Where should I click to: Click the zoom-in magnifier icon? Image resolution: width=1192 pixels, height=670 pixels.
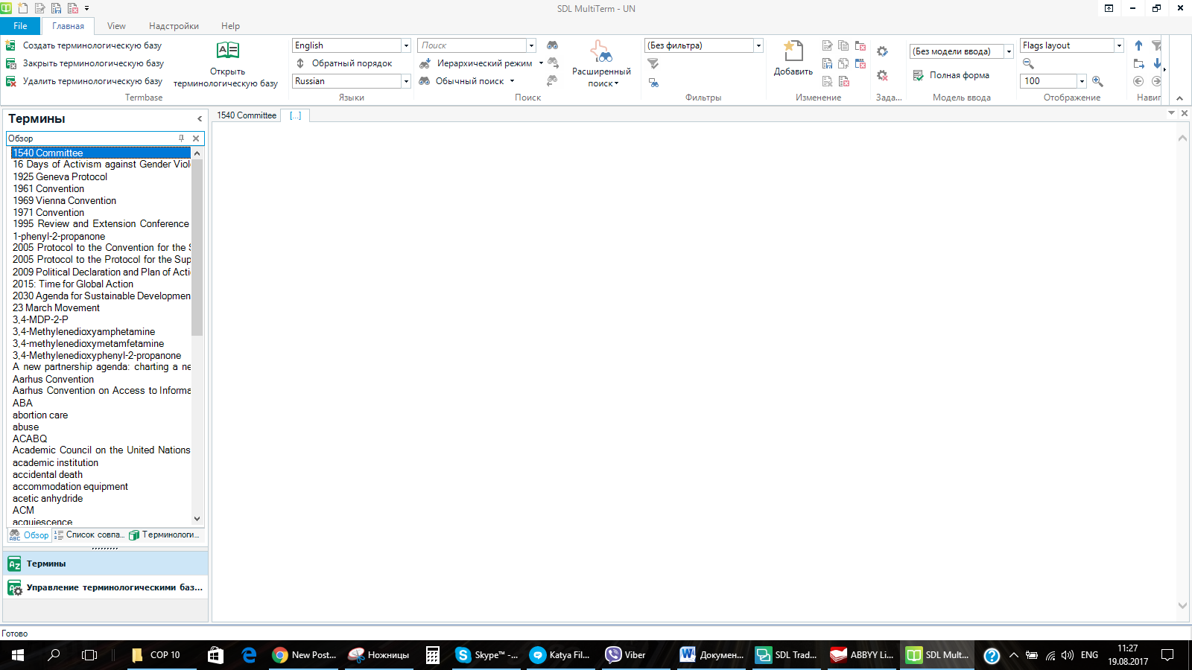coord(1097,81)
